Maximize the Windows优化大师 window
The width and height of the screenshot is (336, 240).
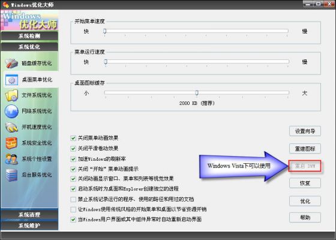coord(319,4)
